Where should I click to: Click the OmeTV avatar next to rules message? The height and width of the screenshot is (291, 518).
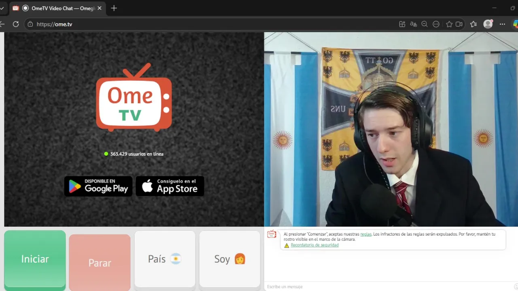click(x=272, y=234)
